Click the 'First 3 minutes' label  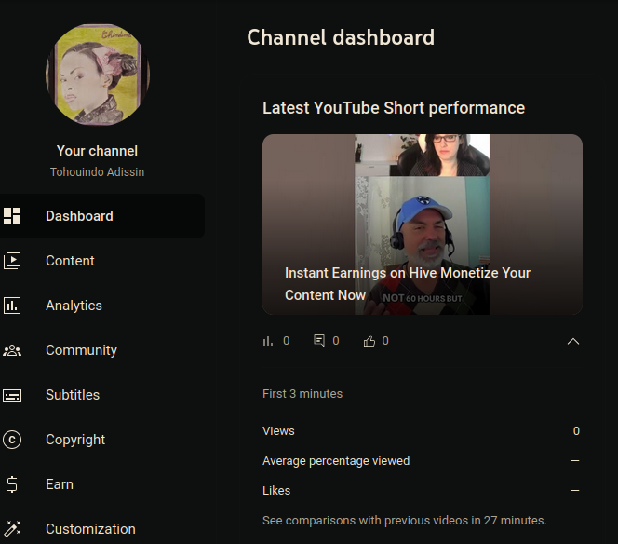[302, 394]
